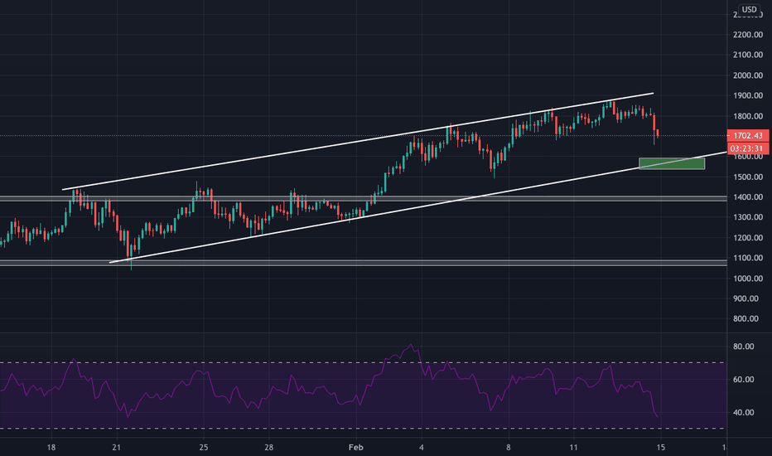The image size is (772, 456).
Task: Click the 1702.43 current price label
Action: click(x=748, y=136)
